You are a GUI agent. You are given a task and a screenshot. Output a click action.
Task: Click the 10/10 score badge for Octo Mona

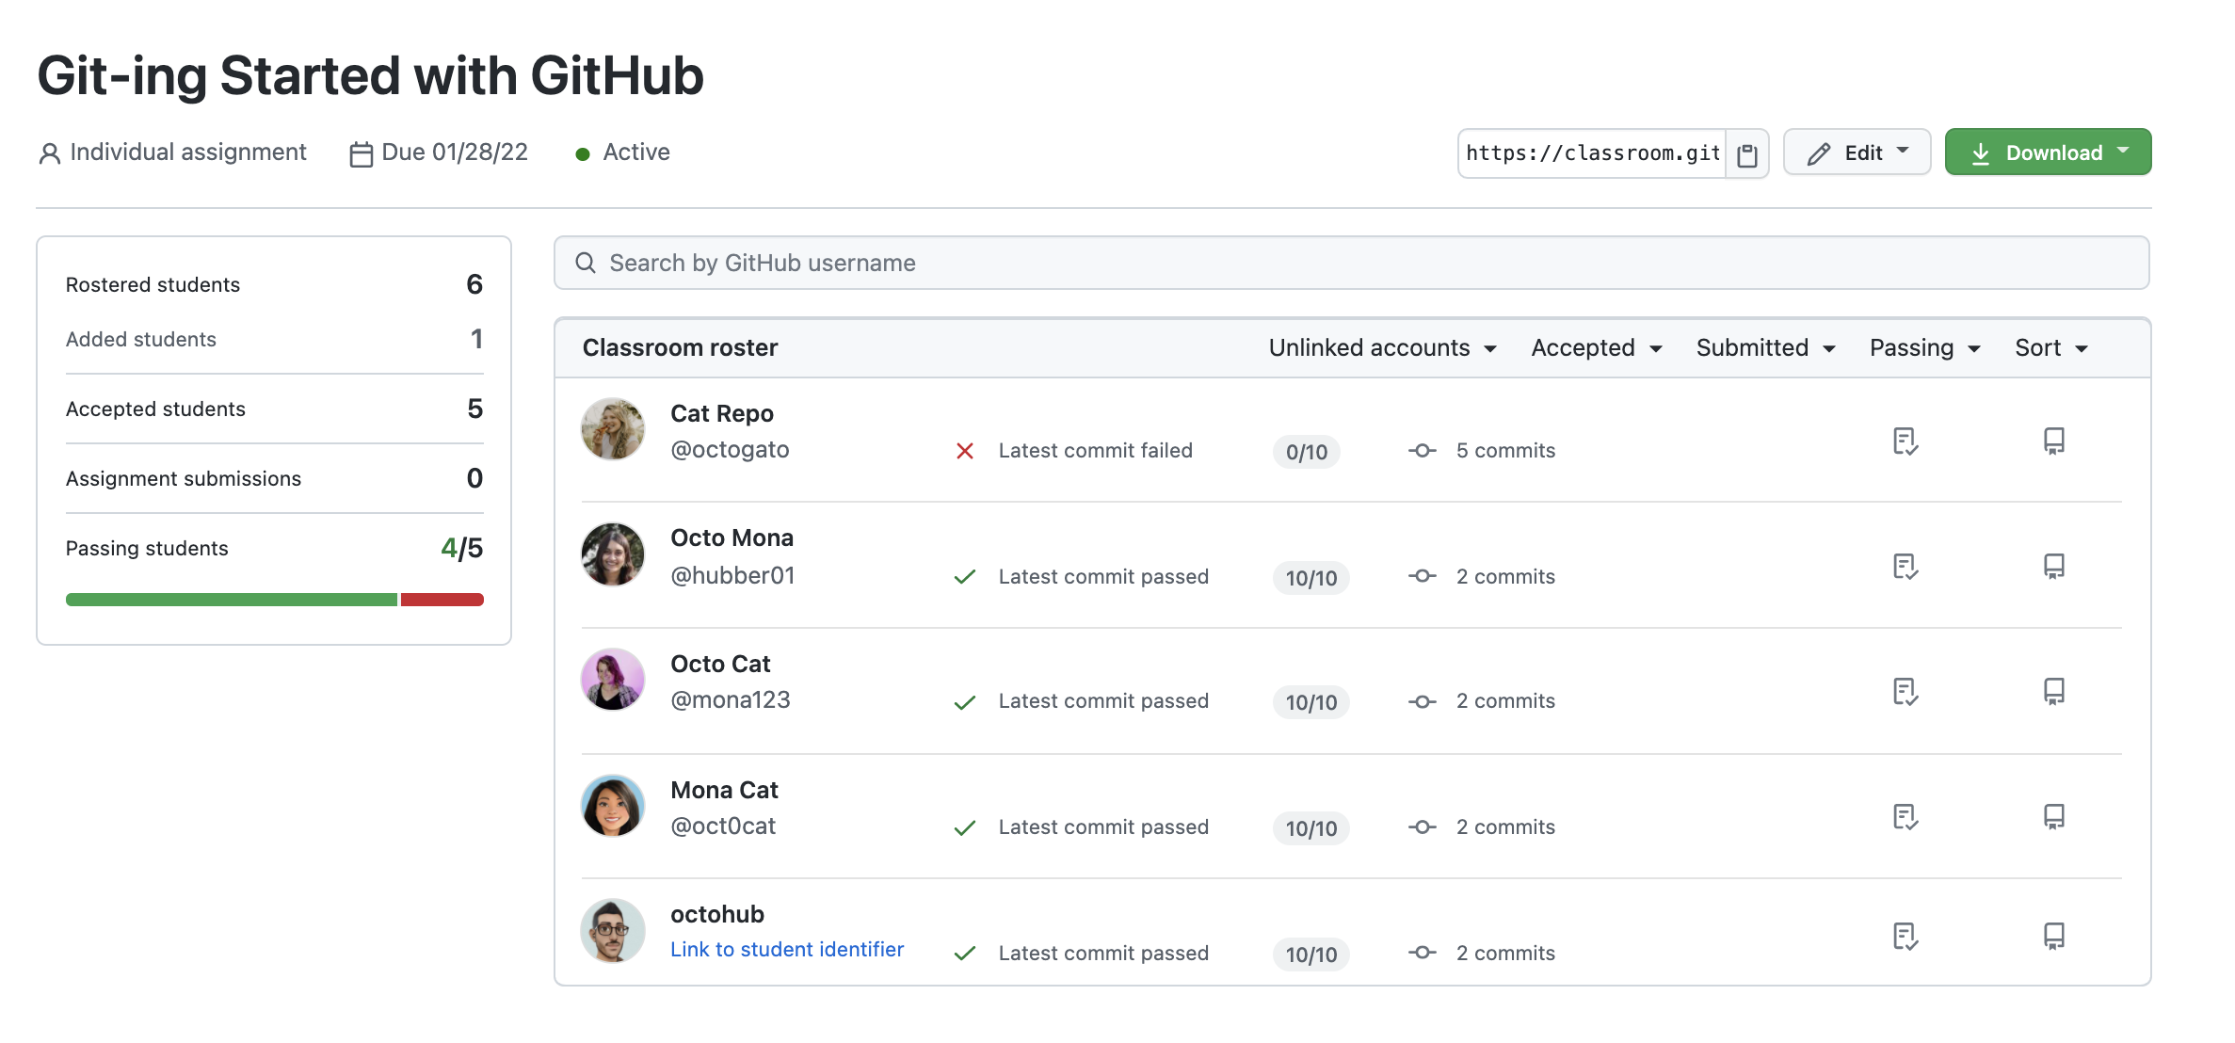[x=1311, y=578]
